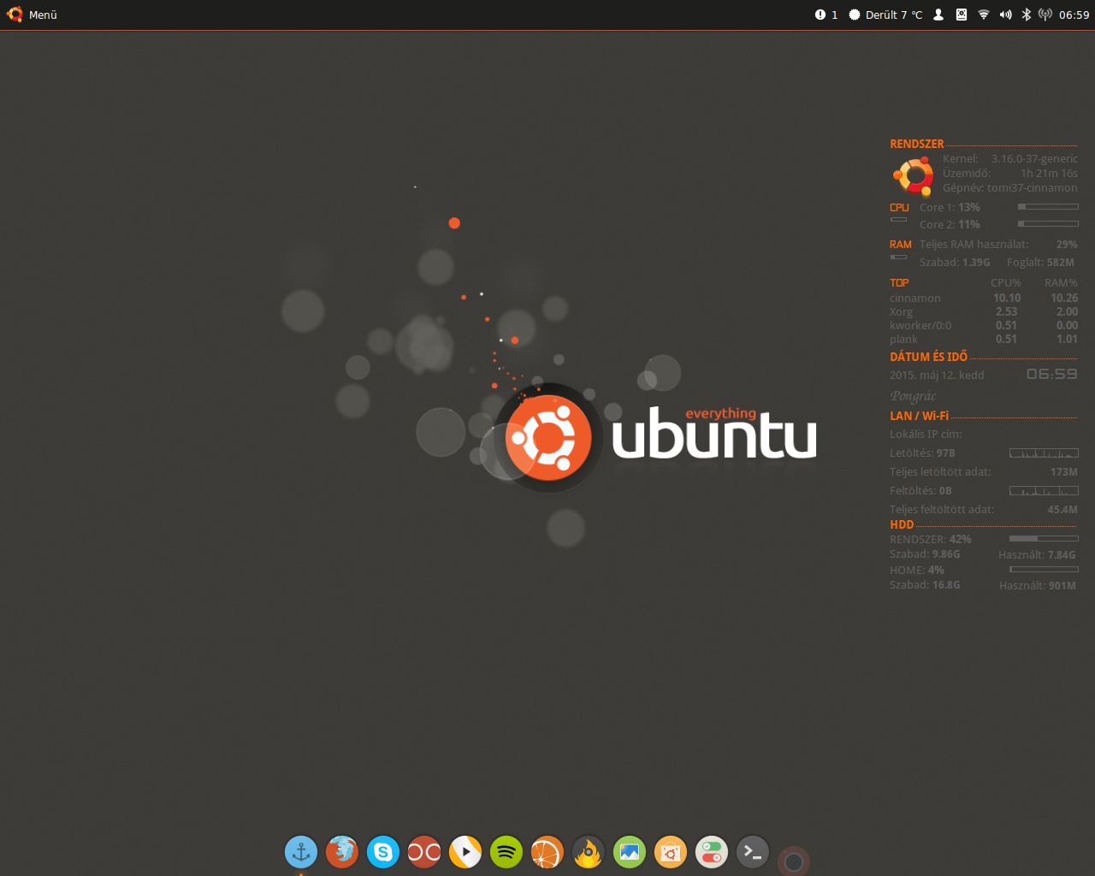Open Ubuntu Software Center from dock
Image resolution: width=1095 pixels, height=876 pixels.
pos(671,852)
